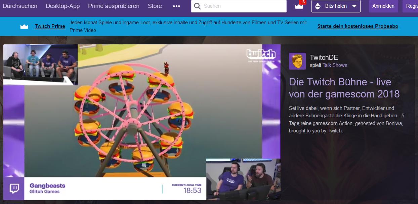Open the Twitch Prime banner link
The height and width of the screenshot is (204, 418).
click(50, 26)
